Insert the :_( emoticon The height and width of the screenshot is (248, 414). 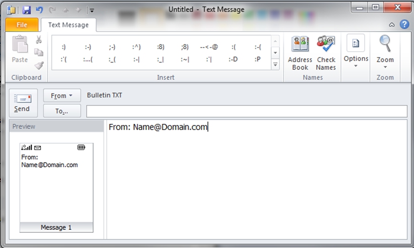(x=112, y=59)
